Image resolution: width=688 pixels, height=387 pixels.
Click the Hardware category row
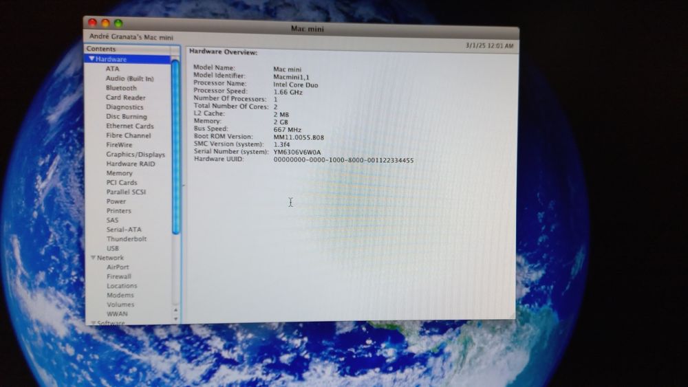pyautogui.click(x=127, y=58)
